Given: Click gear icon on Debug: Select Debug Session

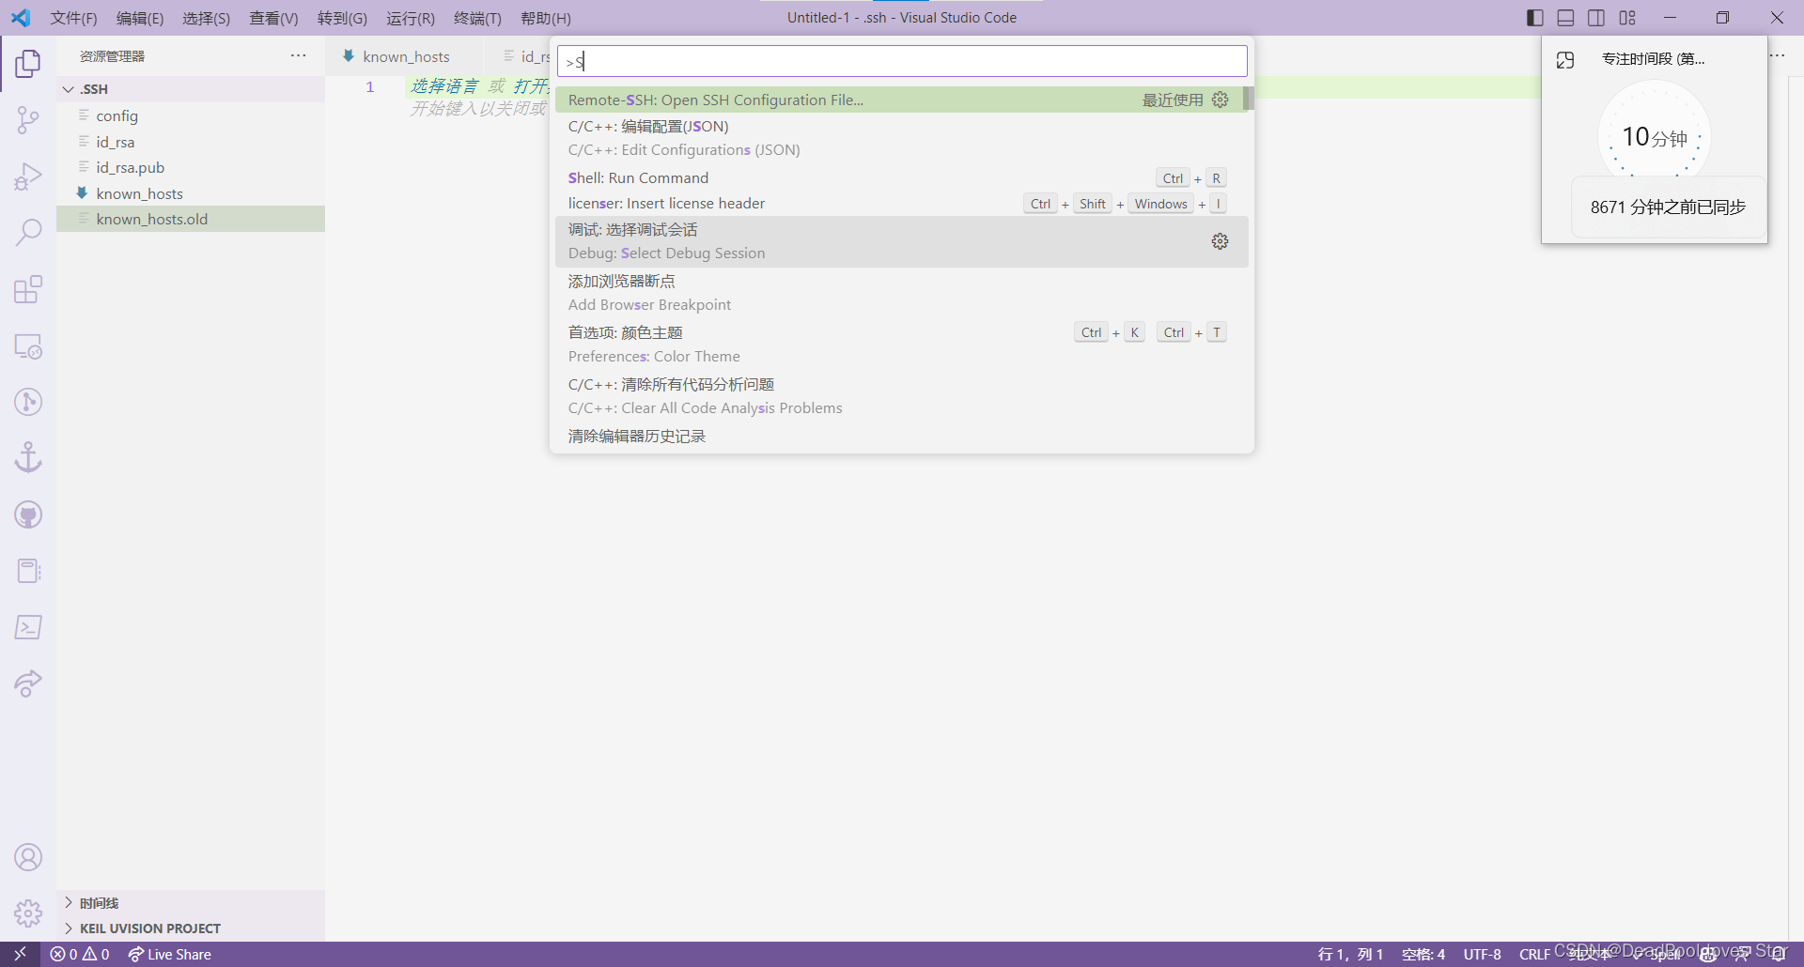Looking at the screenshot, I should pyautogui.click(x=1220, y=241).
